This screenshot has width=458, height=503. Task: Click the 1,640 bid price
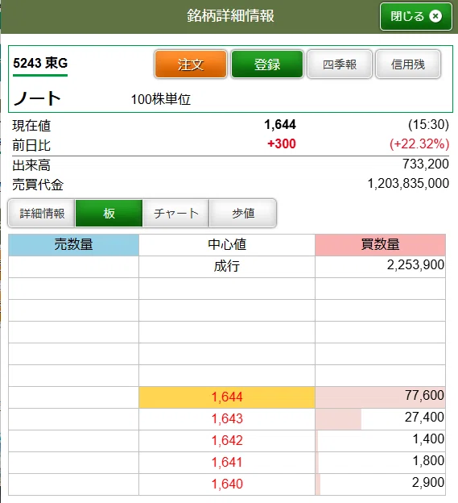pyautogui.click(x=227, y=484)
